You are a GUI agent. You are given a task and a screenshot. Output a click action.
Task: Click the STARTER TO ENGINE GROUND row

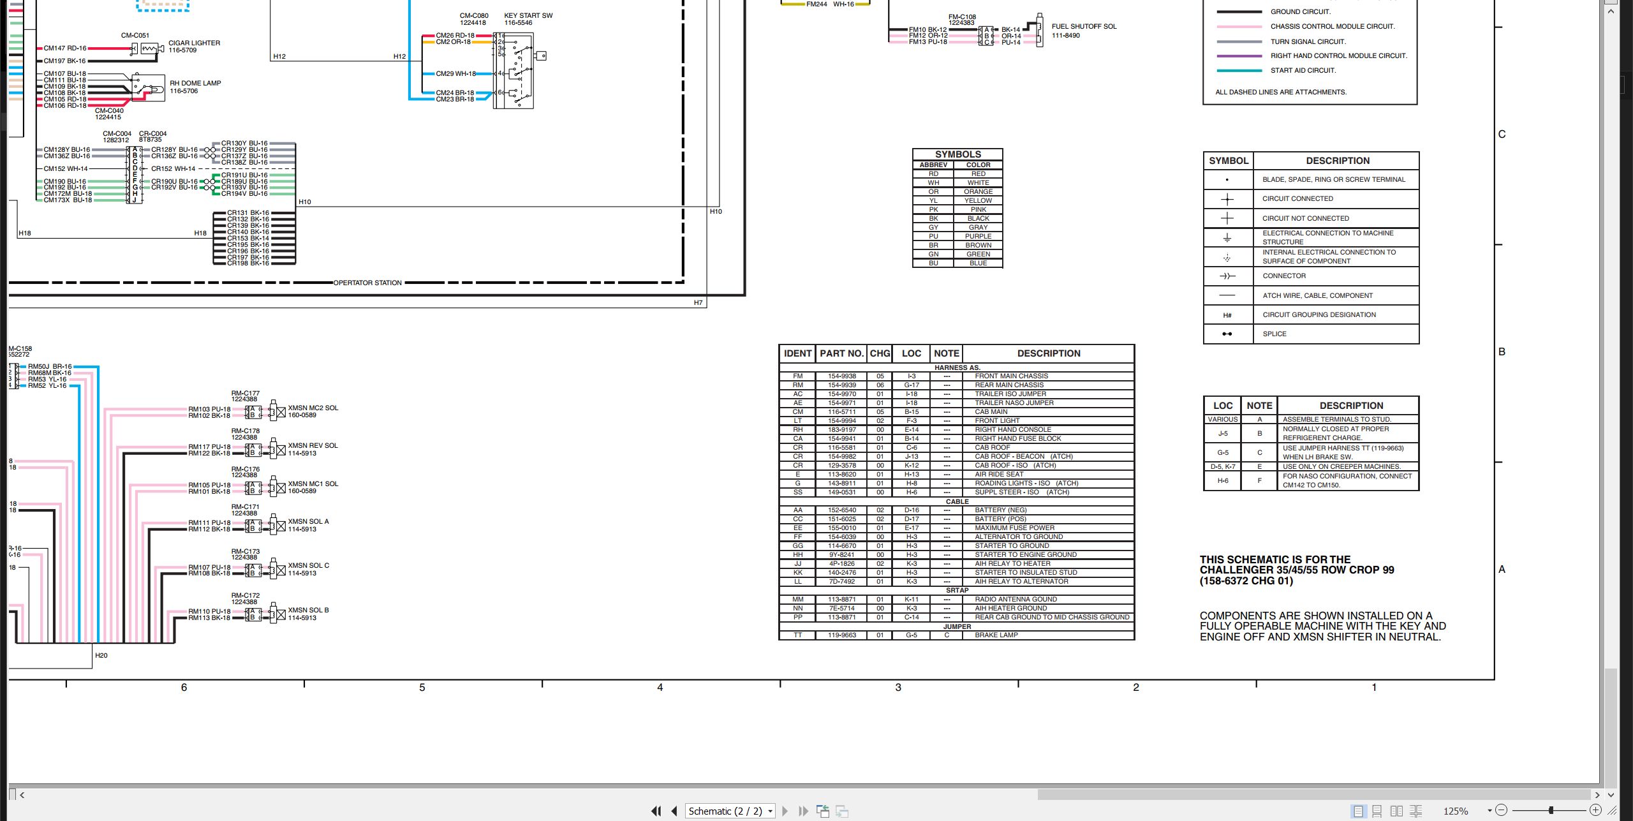click(956, 555)
